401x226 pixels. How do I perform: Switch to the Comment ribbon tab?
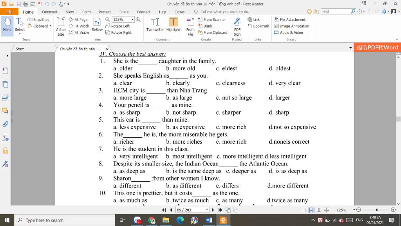(x=50, y=12)
